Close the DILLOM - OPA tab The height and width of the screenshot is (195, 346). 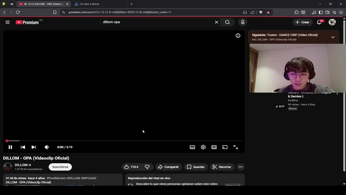click(x=67, y=4)
